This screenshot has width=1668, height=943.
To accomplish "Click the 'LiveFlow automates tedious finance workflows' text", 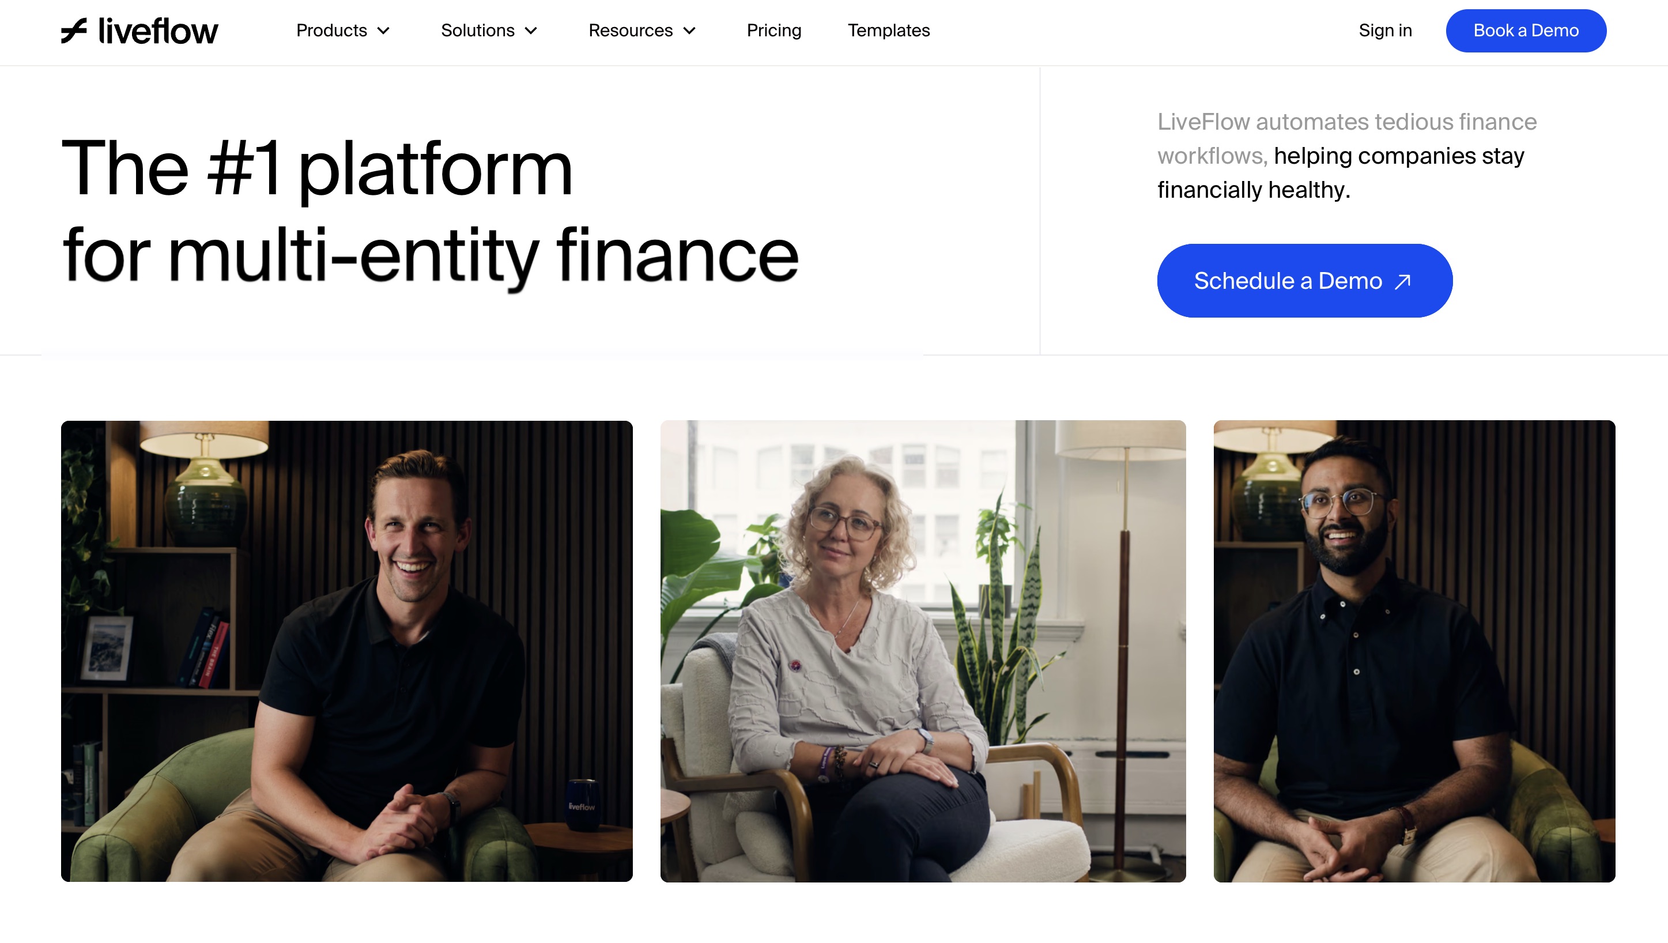I will click(1347, 138).
